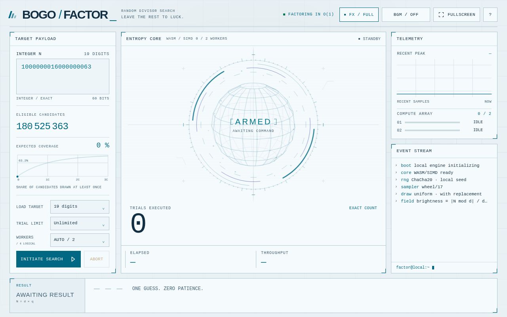Image resolution: width=507 pixels, height=317 pixels.
Task: Click compute array worker 01 progress bar
Action: (x=432, y=122)
